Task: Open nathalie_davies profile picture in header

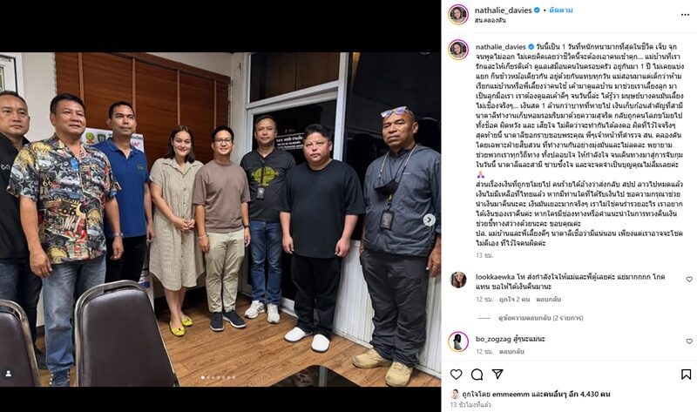Action: pyautogui.click(x=458, y=15)
